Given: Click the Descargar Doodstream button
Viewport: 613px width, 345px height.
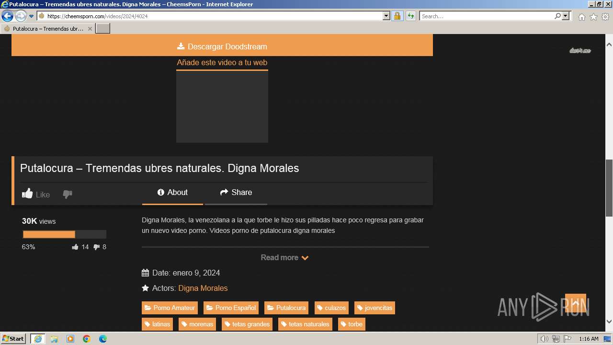Looking at the screenshot, I should tap(222, 46).
